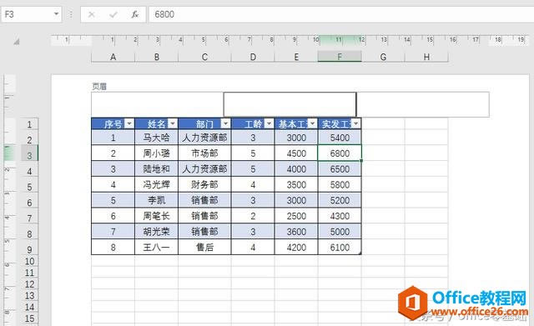This screenshot has width=534, height=326.
Task: Click cell with name 周小璐
Action: 157,153
